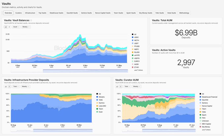Toggle USDT series in legend
Screen dimensions: 224x136
tap(135, 43)
